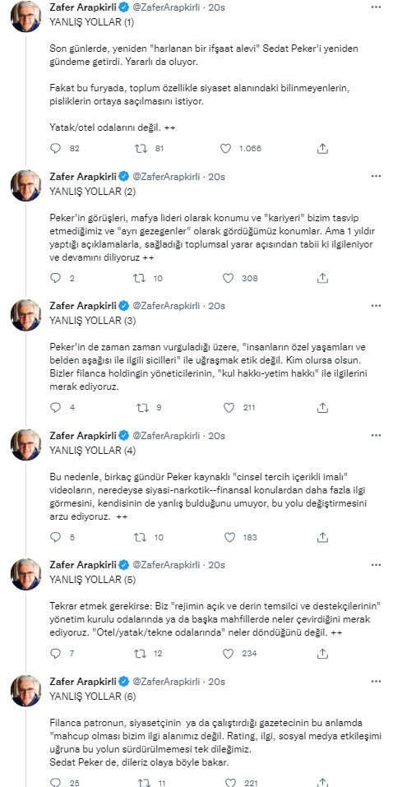Image resolution: width=393 pixels, height=787 pixels.
Task: Reply to the YANLIŞ YOLLAR (3) tweet
Action: [56, 408]
